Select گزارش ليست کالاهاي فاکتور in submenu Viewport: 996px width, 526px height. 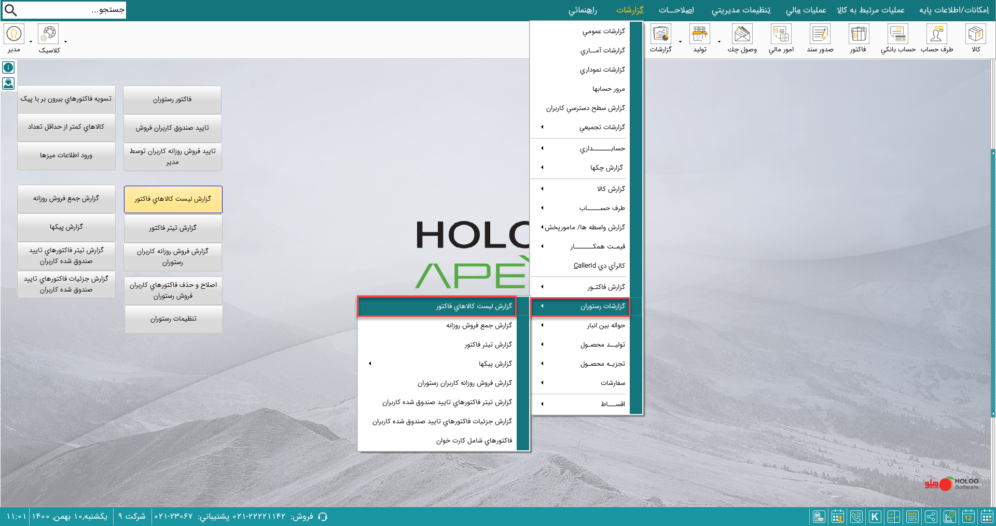pos(437,306)
